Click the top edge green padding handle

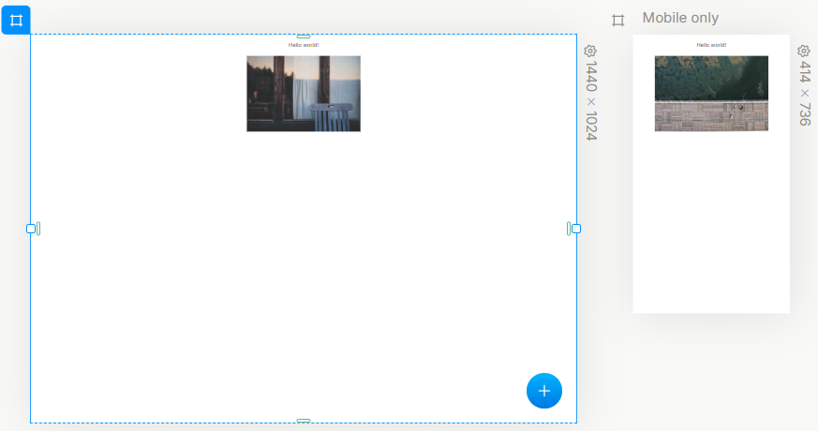coord(304,37)
